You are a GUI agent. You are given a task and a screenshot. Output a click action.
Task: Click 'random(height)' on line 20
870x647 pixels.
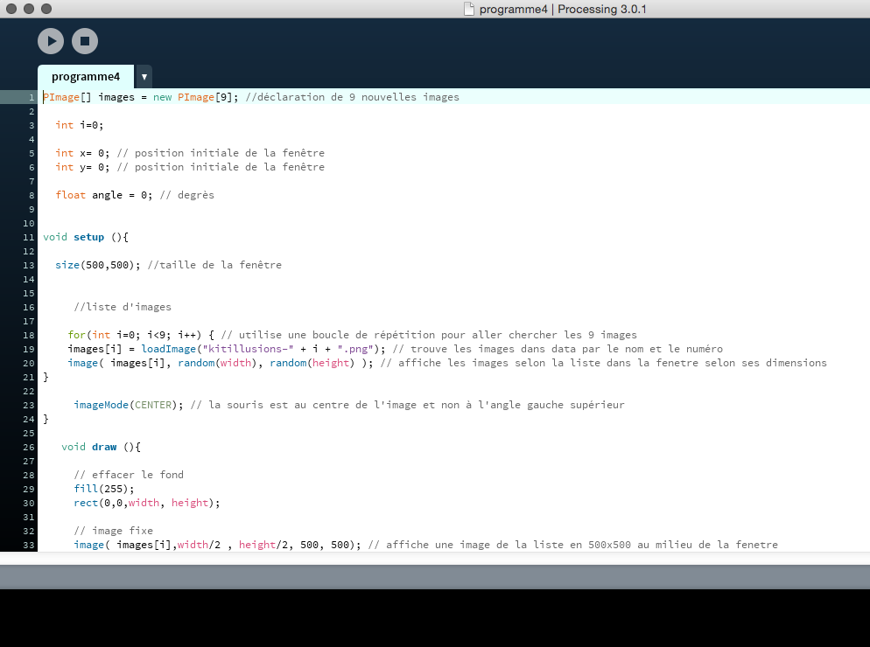tap(312, 363)
